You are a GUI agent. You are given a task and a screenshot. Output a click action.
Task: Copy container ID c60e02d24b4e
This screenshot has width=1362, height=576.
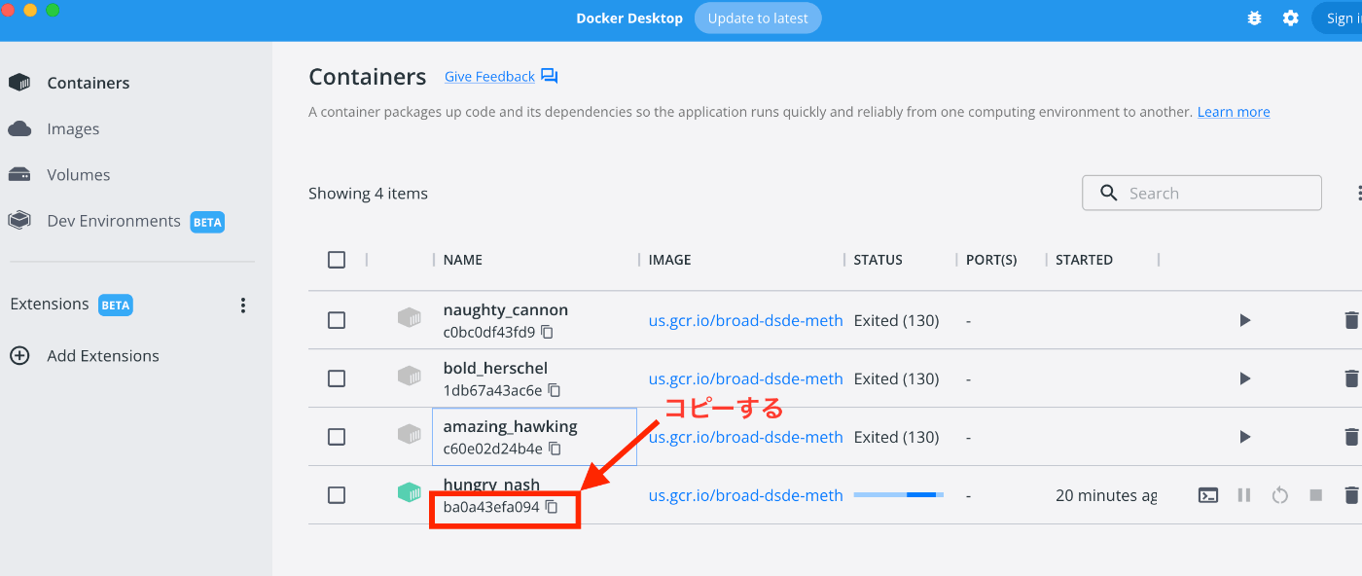tap(555, 449)
